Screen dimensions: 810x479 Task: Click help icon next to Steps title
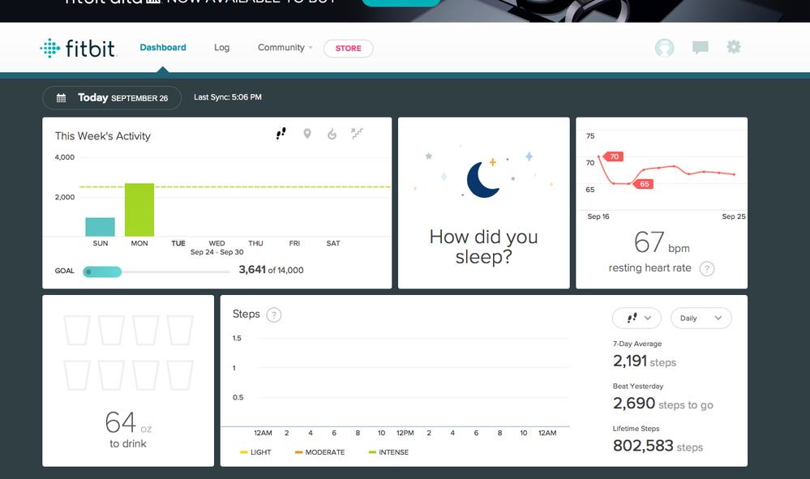pyautogui.click(x=274, y=314)
